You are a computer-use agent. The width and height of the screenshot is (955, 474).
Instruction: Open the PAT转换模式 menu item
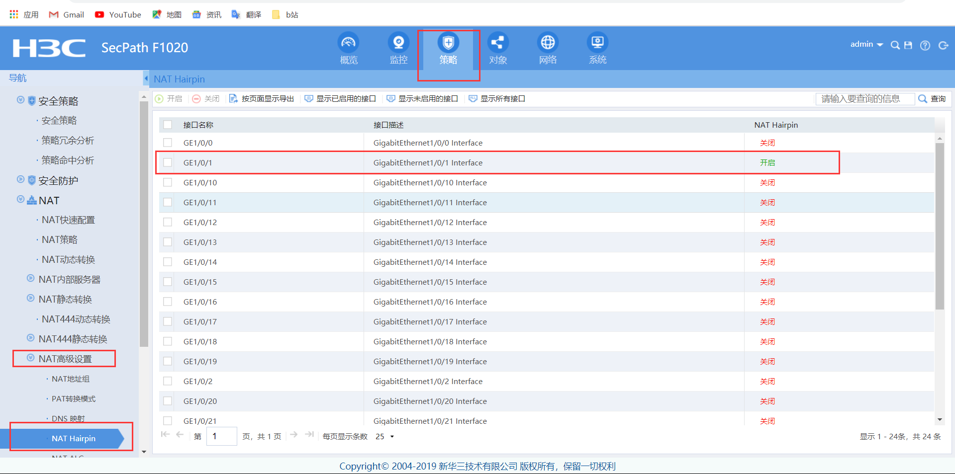[74, 399]
